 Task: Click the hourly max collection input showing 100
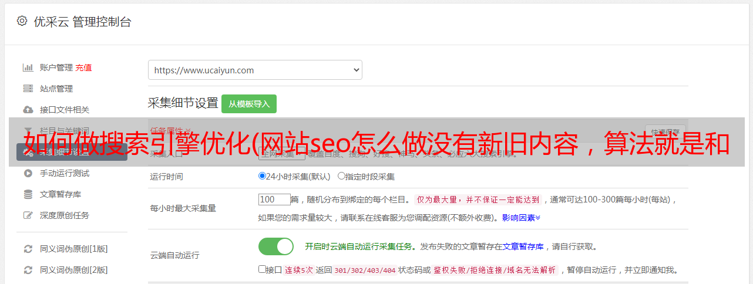tap(274, 200)
